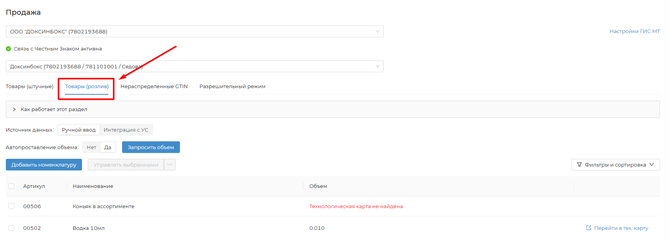Go to Разрешительный режим tab
Screen dimensions: 667x238
coord(232,86)
